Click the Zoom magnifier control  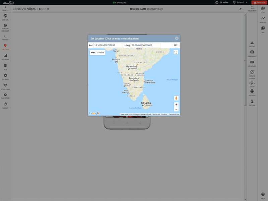coord(252,83)
